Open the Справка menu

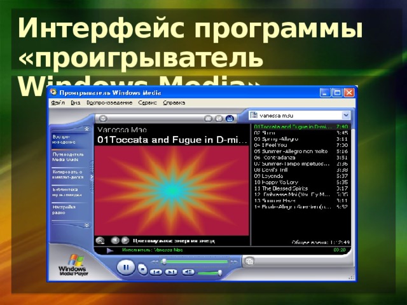pos(174,103)
